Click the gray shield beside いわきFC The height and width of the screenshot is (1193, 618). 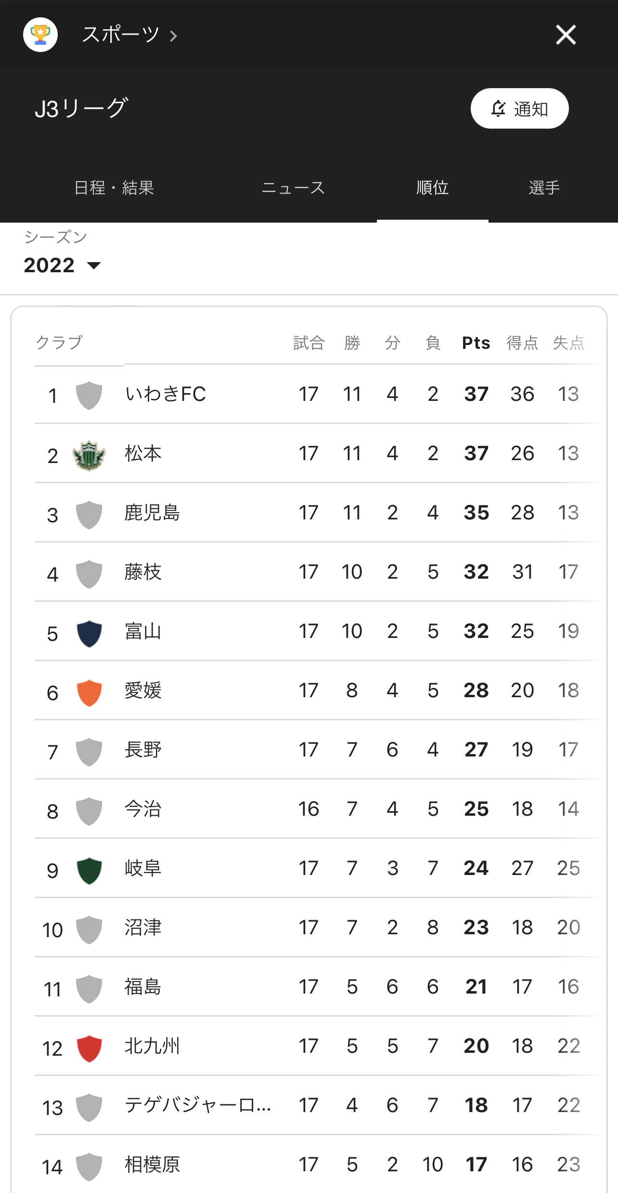[x=89, y=395]
